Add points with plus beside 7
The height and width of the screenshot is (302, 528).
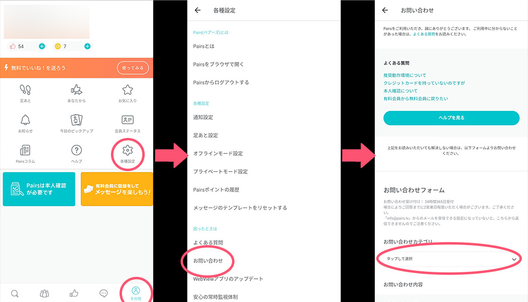pos(87,46)
